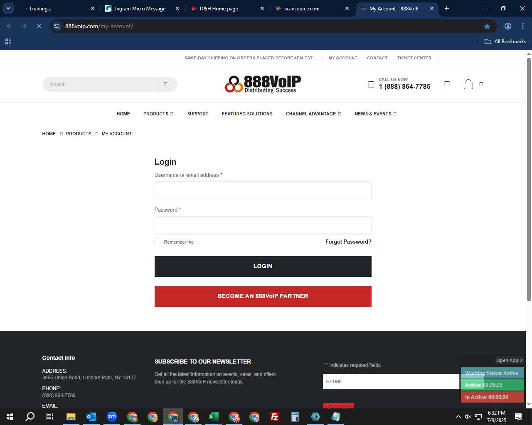Screen dimensions: 532x425
Task: Expand the cart dropdown arrow
Action: [481, 84]
